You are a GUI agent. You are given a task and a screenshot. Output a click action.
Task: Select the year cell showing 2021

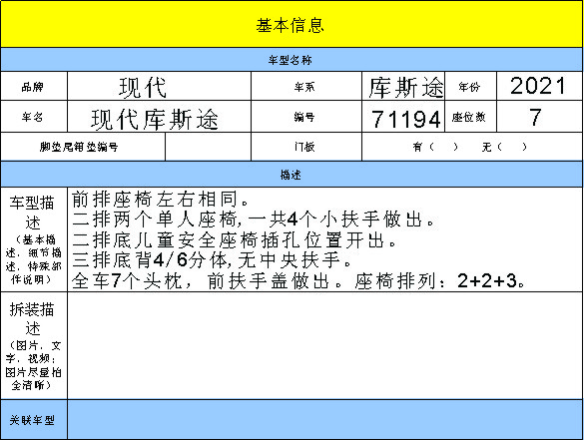click(x=539, y=86)
